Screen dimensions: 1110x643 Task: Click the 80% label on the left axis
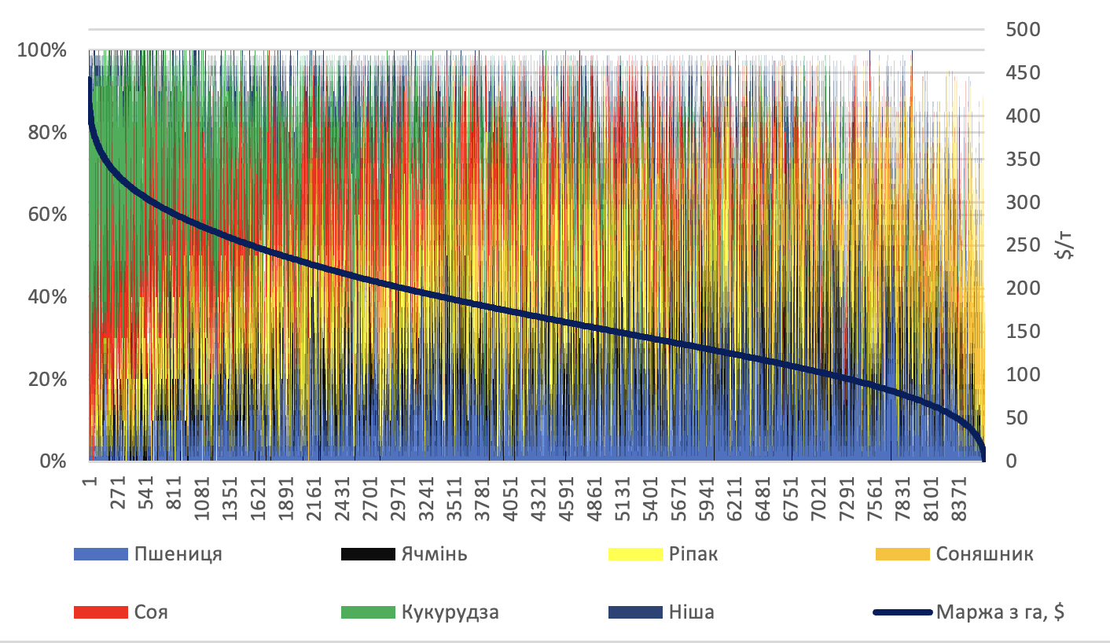[47, 133]
